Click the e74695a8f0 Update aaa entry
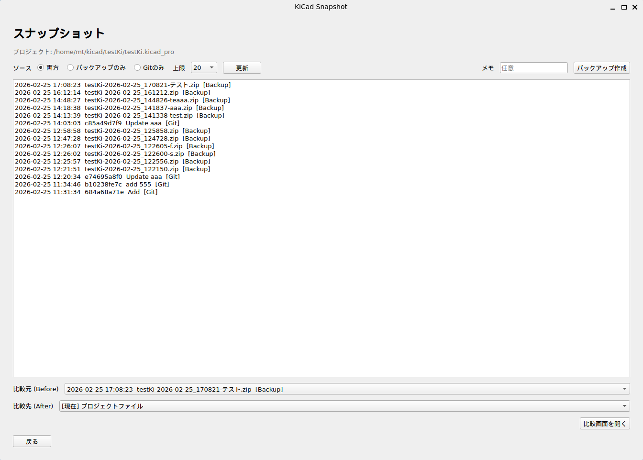 [97, 177]
